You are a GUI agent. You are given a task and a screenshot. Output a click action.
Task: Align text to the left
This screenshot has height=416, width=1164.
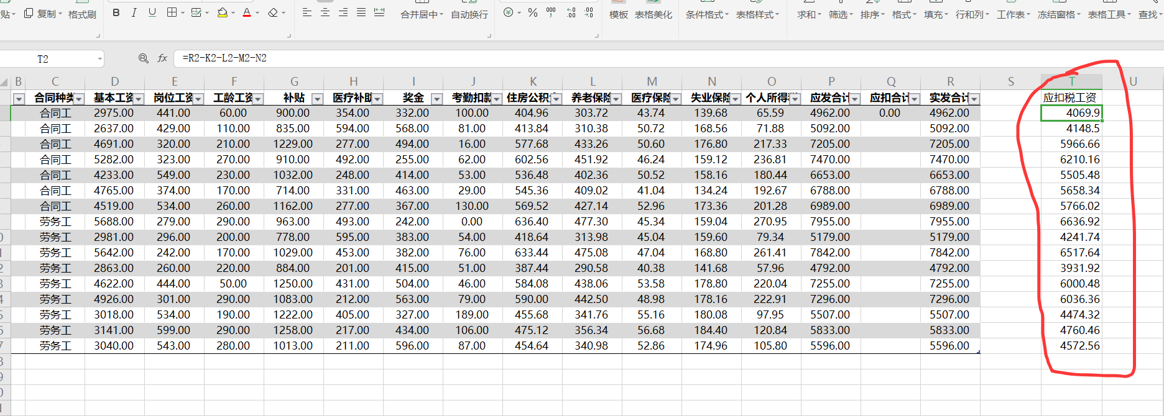[307, 13]
